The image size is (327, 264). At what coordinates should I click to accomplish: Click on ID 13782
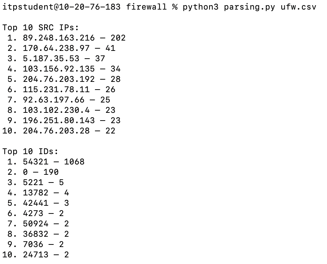tap(35, 193)
